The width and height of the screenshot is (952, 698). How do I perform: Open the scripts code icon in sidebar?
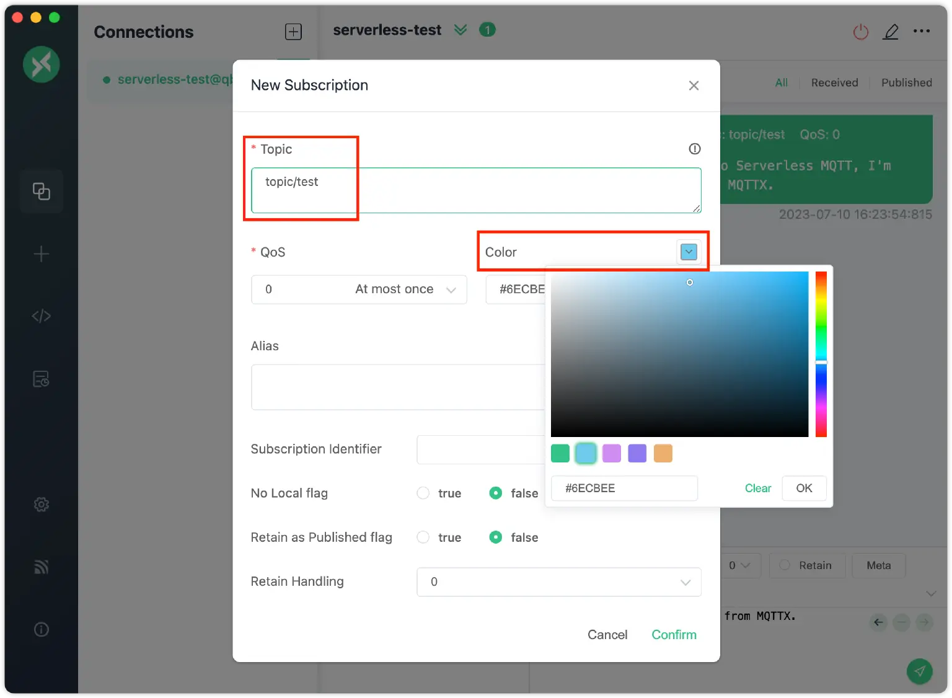(41, 316)
